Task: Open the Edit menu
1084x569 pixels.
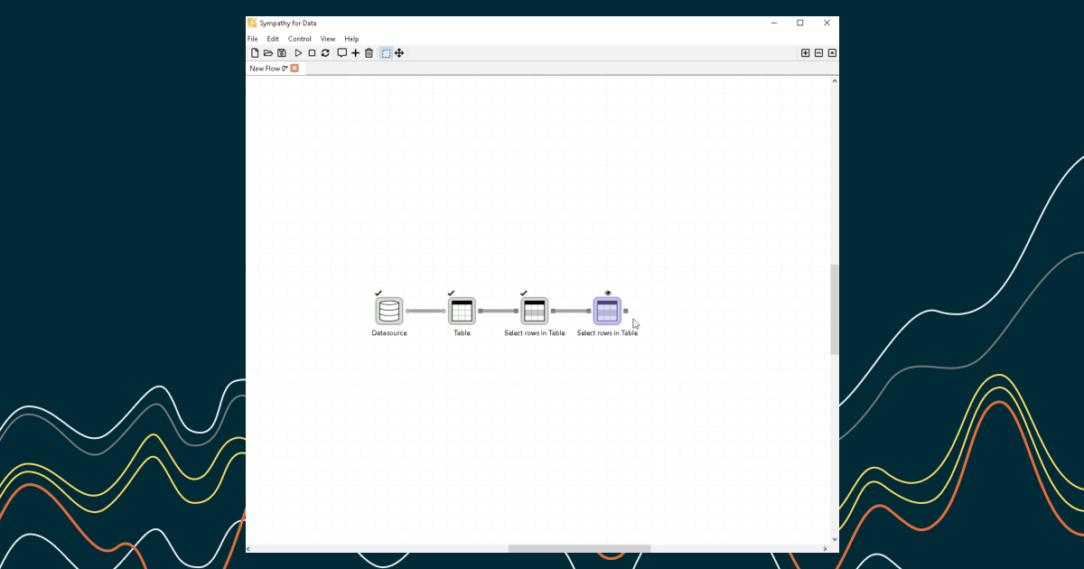Action: pos(273,39)
